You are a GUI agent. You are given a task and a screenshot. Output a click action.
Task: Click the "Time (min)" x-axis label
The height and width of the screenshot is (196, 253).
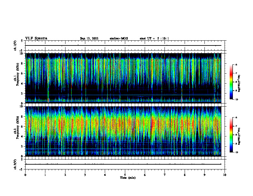point(128,178)
